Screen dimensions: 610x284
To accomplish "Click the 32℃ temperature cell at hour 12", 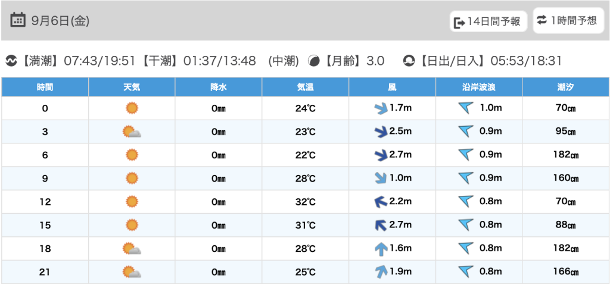I will (306, 202).
